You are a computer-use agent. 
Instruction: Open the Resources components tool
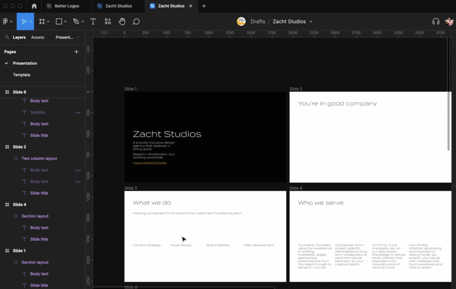click(107, 21)
